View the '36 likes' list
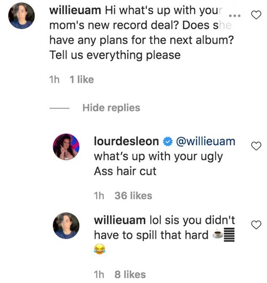267x283 pixels. [133, 196]
